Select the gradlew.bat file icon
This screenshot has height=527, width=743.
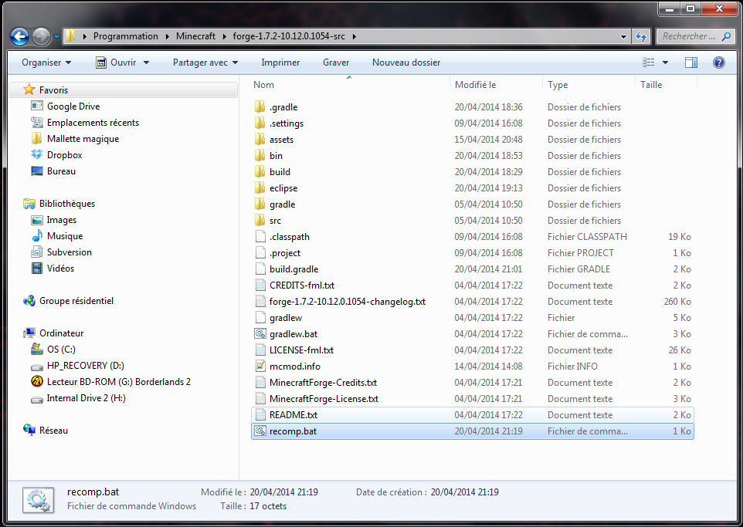(260, 334)
